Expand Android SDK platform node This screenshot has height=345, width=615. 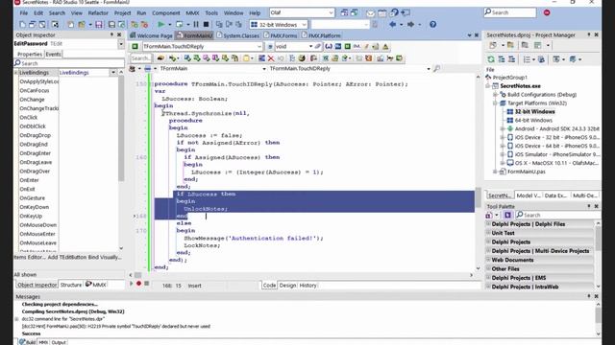(503, 128)
